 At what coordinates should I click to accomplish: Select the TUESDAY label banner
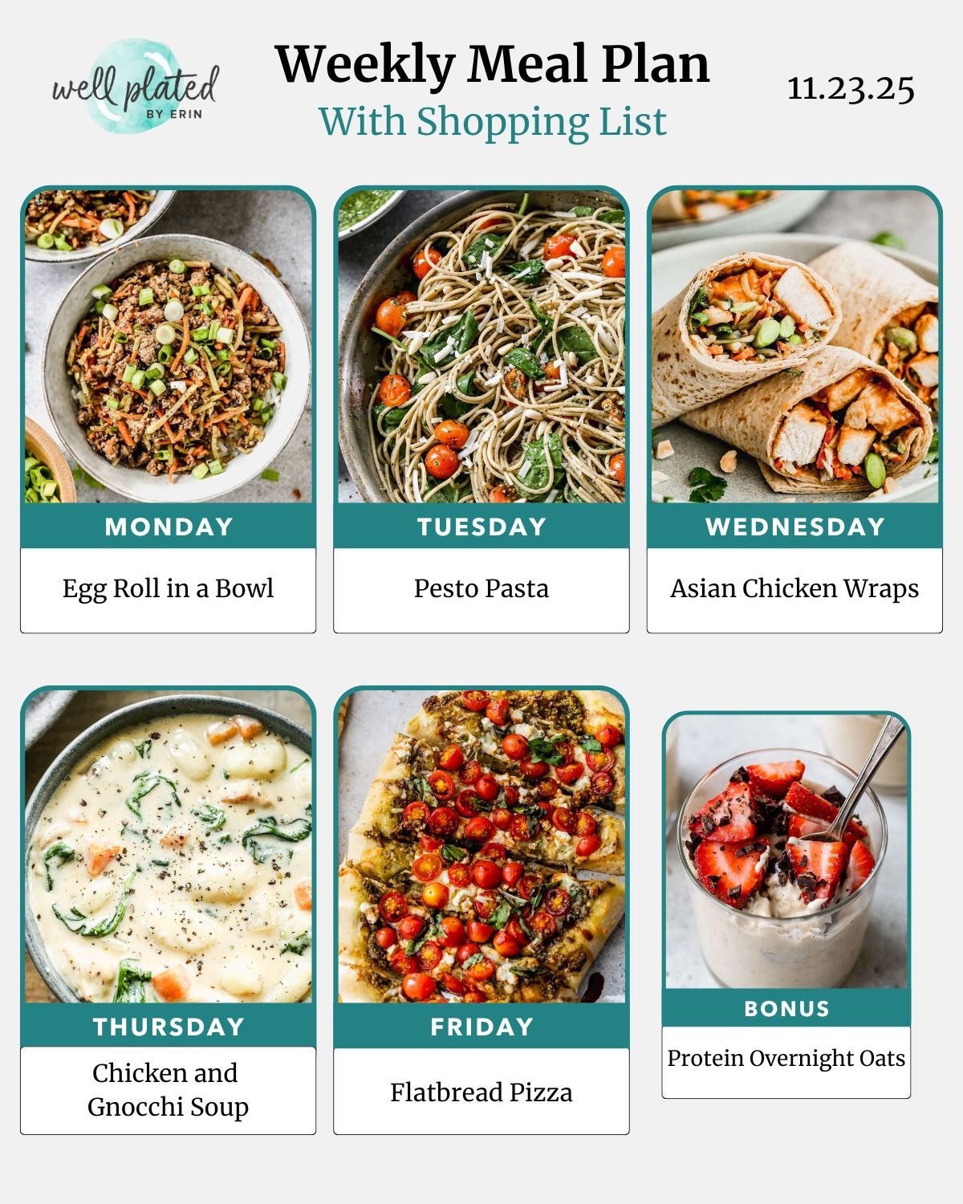tap(481, 527)
